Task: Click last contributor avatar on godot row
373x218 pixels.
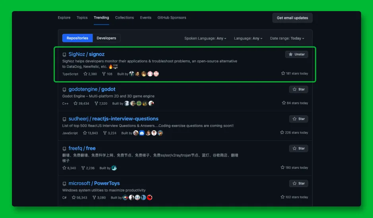Action: click(151, 103)
